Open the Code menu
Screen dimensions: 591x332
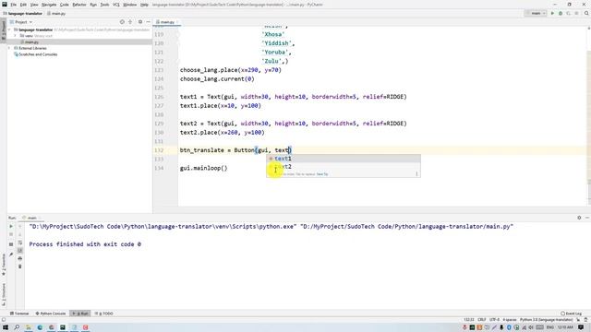pyautogui.click(x=65, y=5)
